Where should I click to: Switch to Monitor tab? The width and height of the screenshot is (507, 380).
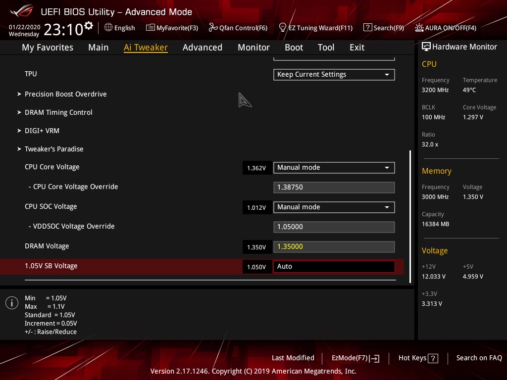(x=253, y=47)
